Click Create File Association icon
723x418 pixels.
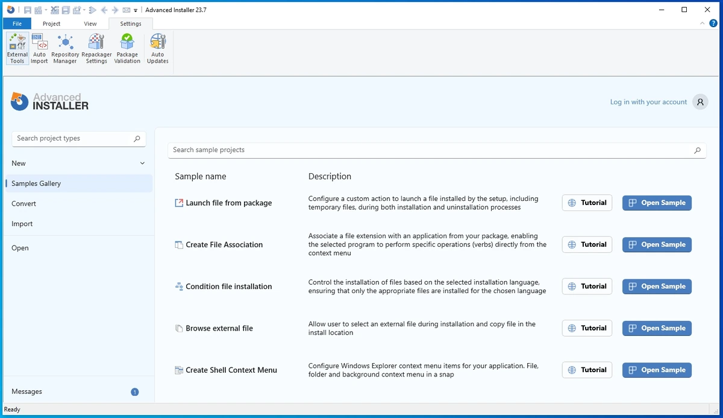pyautogui.click(x=179, y=245)
